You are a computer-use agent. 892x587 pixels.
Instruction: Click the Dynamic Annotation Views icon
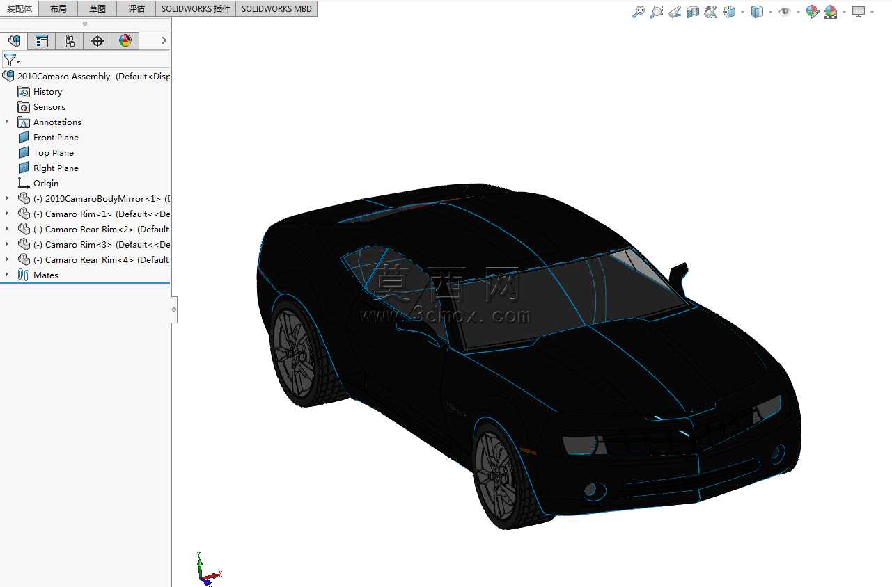click(x=710, y=12)
